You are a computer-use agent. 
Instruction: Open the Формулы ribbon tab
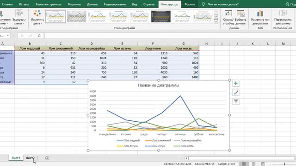(x=74, y=4)
